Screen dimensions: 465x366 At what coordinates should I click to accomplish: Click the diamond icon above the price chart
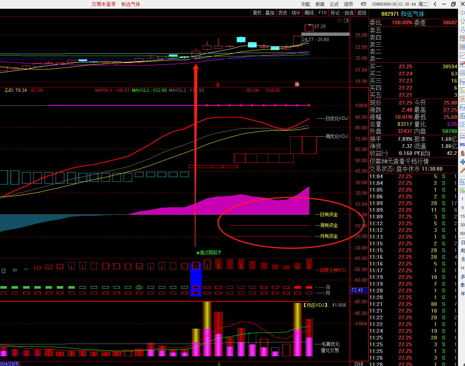click(x=339, y=21)
